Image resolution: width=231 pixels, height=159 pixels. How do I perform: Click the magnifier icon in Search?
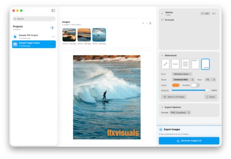15,19
